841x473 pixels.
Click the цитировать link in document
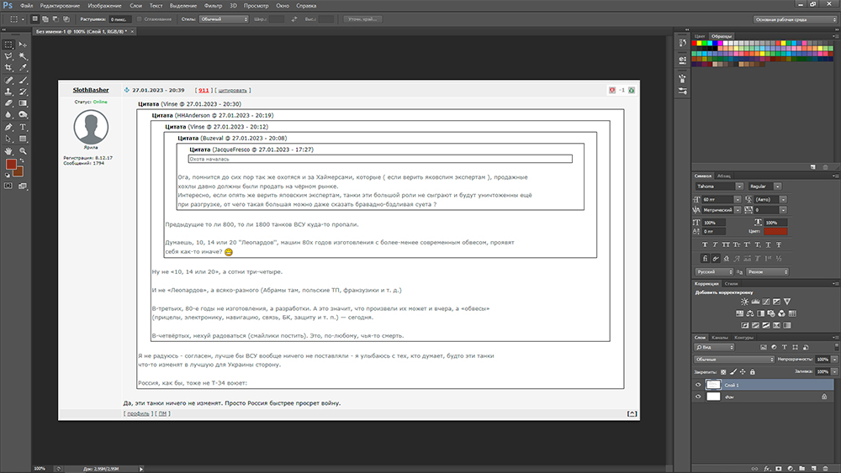click(x=232, y=91)
